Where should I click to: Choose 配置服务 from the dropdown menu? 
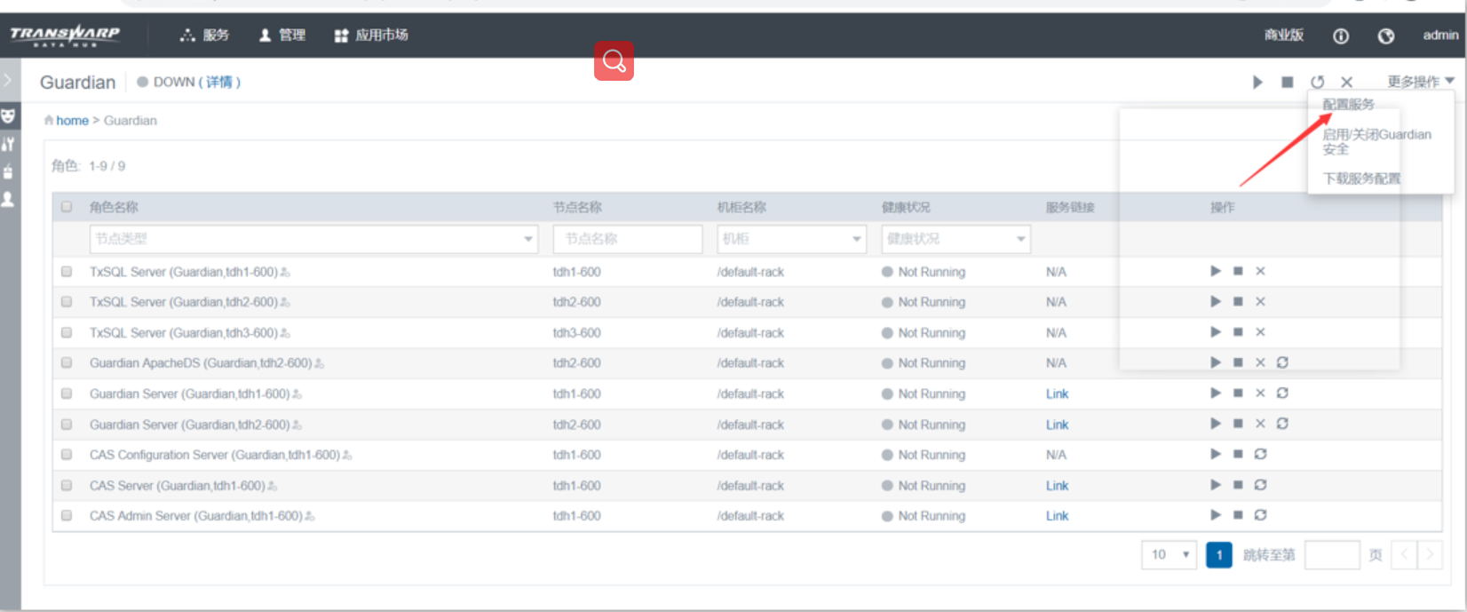click(1348, 105)
